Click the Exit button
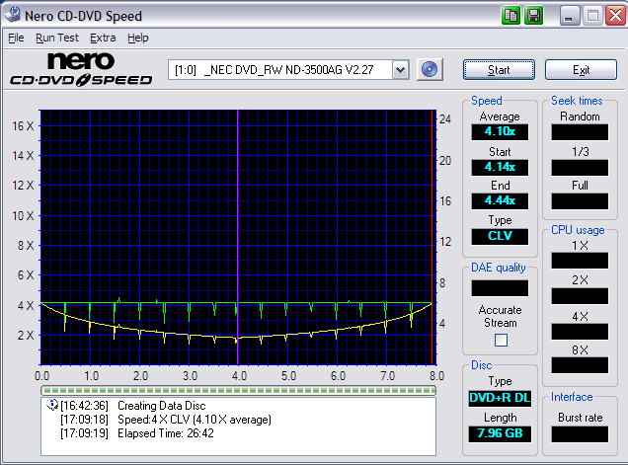This screenshot has width=628, height=465. click(581, 70)
